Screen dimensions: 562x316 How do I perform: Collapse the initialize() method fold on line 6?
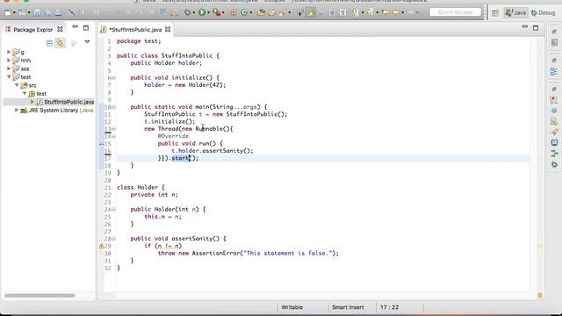pos(113,78)
